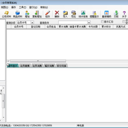
Task: Click the 增加 (add member) icon
Action: [27, 14]
